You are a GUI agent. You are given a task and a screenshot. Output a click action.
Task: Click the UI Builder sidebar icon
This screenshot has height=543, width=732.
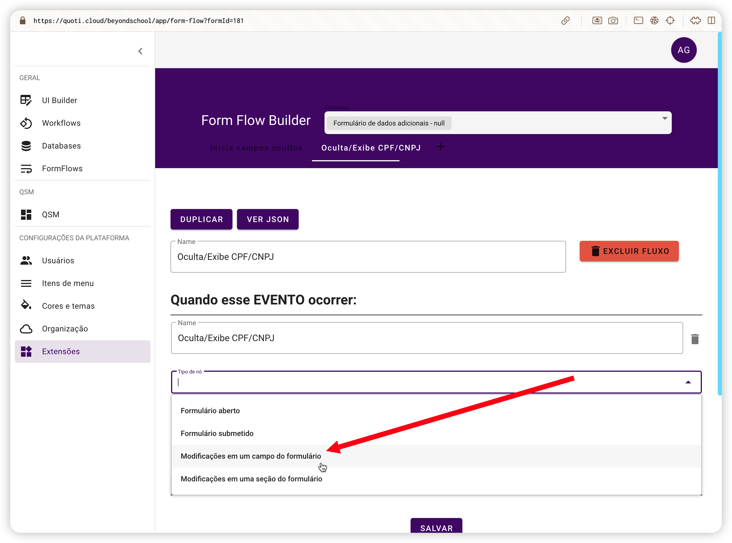coord(26,100)
